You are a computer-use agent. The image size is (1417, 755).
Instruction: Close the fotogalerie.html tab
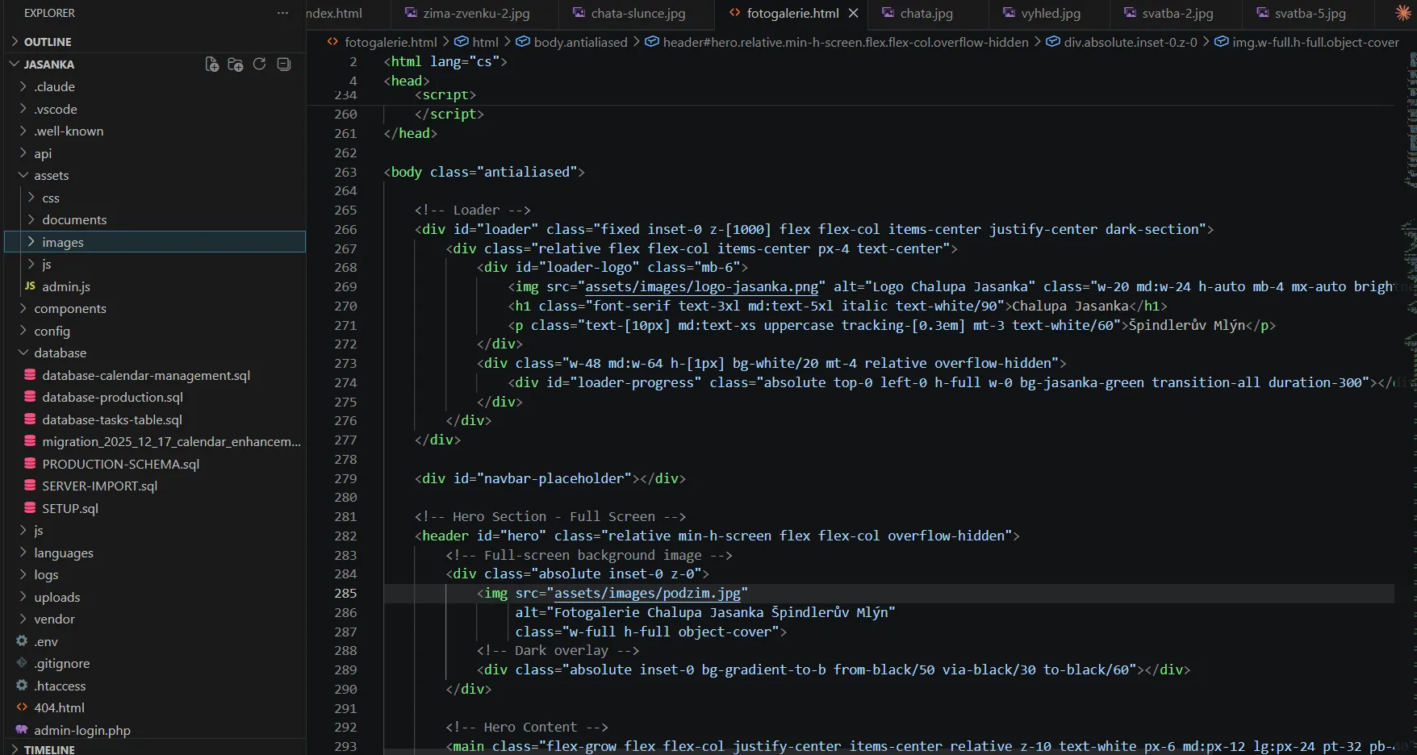[x=854, y=13]
